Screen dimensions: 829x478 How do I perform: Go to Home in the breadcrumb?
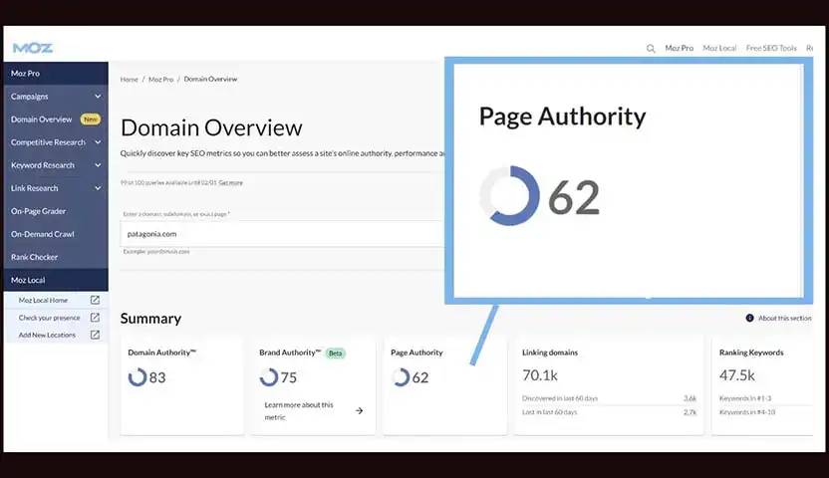click(x=129, y=80)
